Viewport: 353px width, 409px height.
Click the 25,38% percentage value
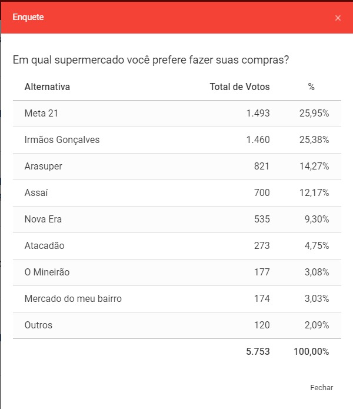(314, 140)
